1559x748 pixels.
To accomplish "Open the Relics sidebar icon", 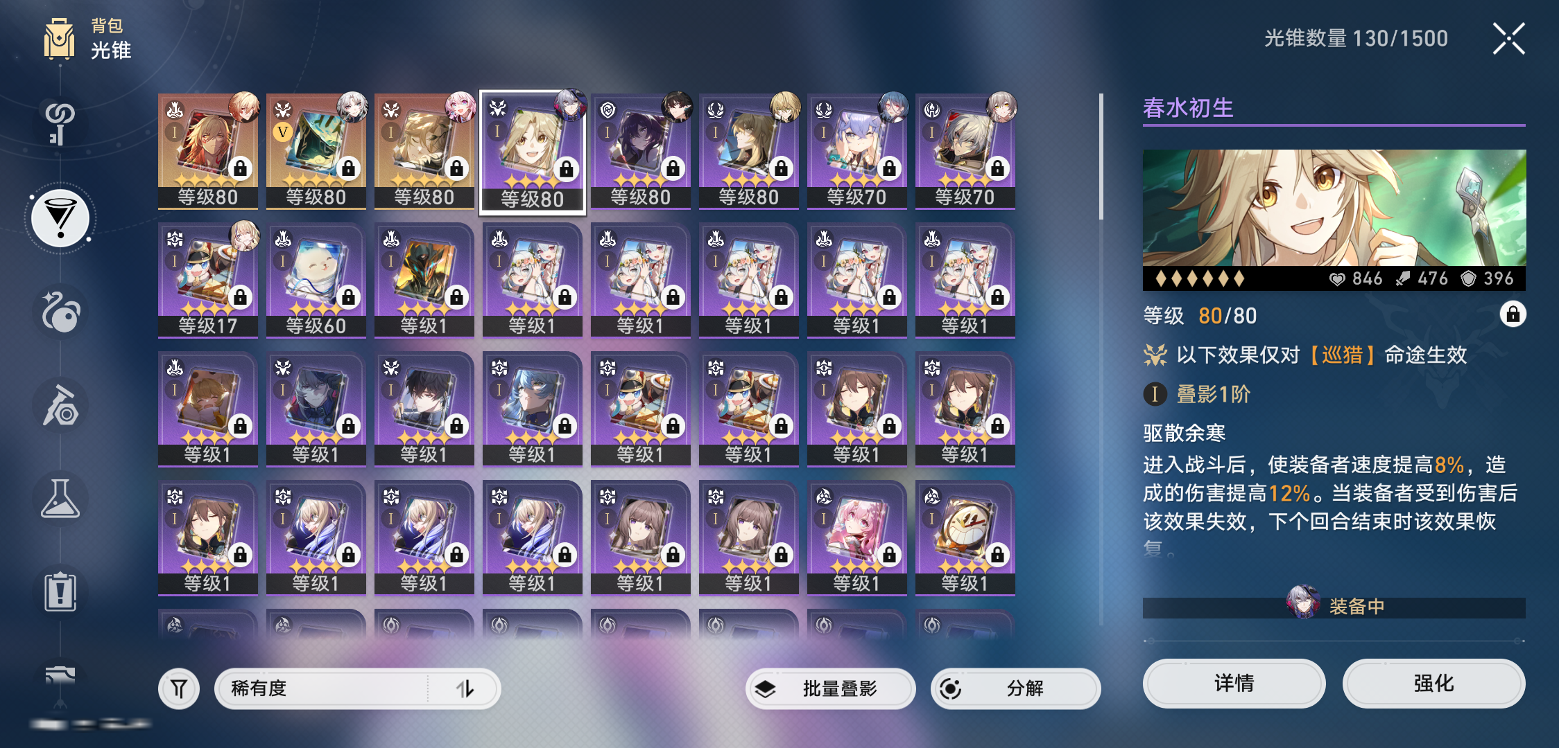I will tap(60, 312).
